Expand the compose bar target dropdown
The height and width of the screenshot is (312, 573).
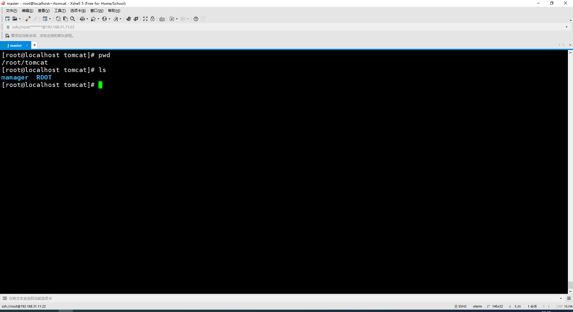(x=561, y=298)
